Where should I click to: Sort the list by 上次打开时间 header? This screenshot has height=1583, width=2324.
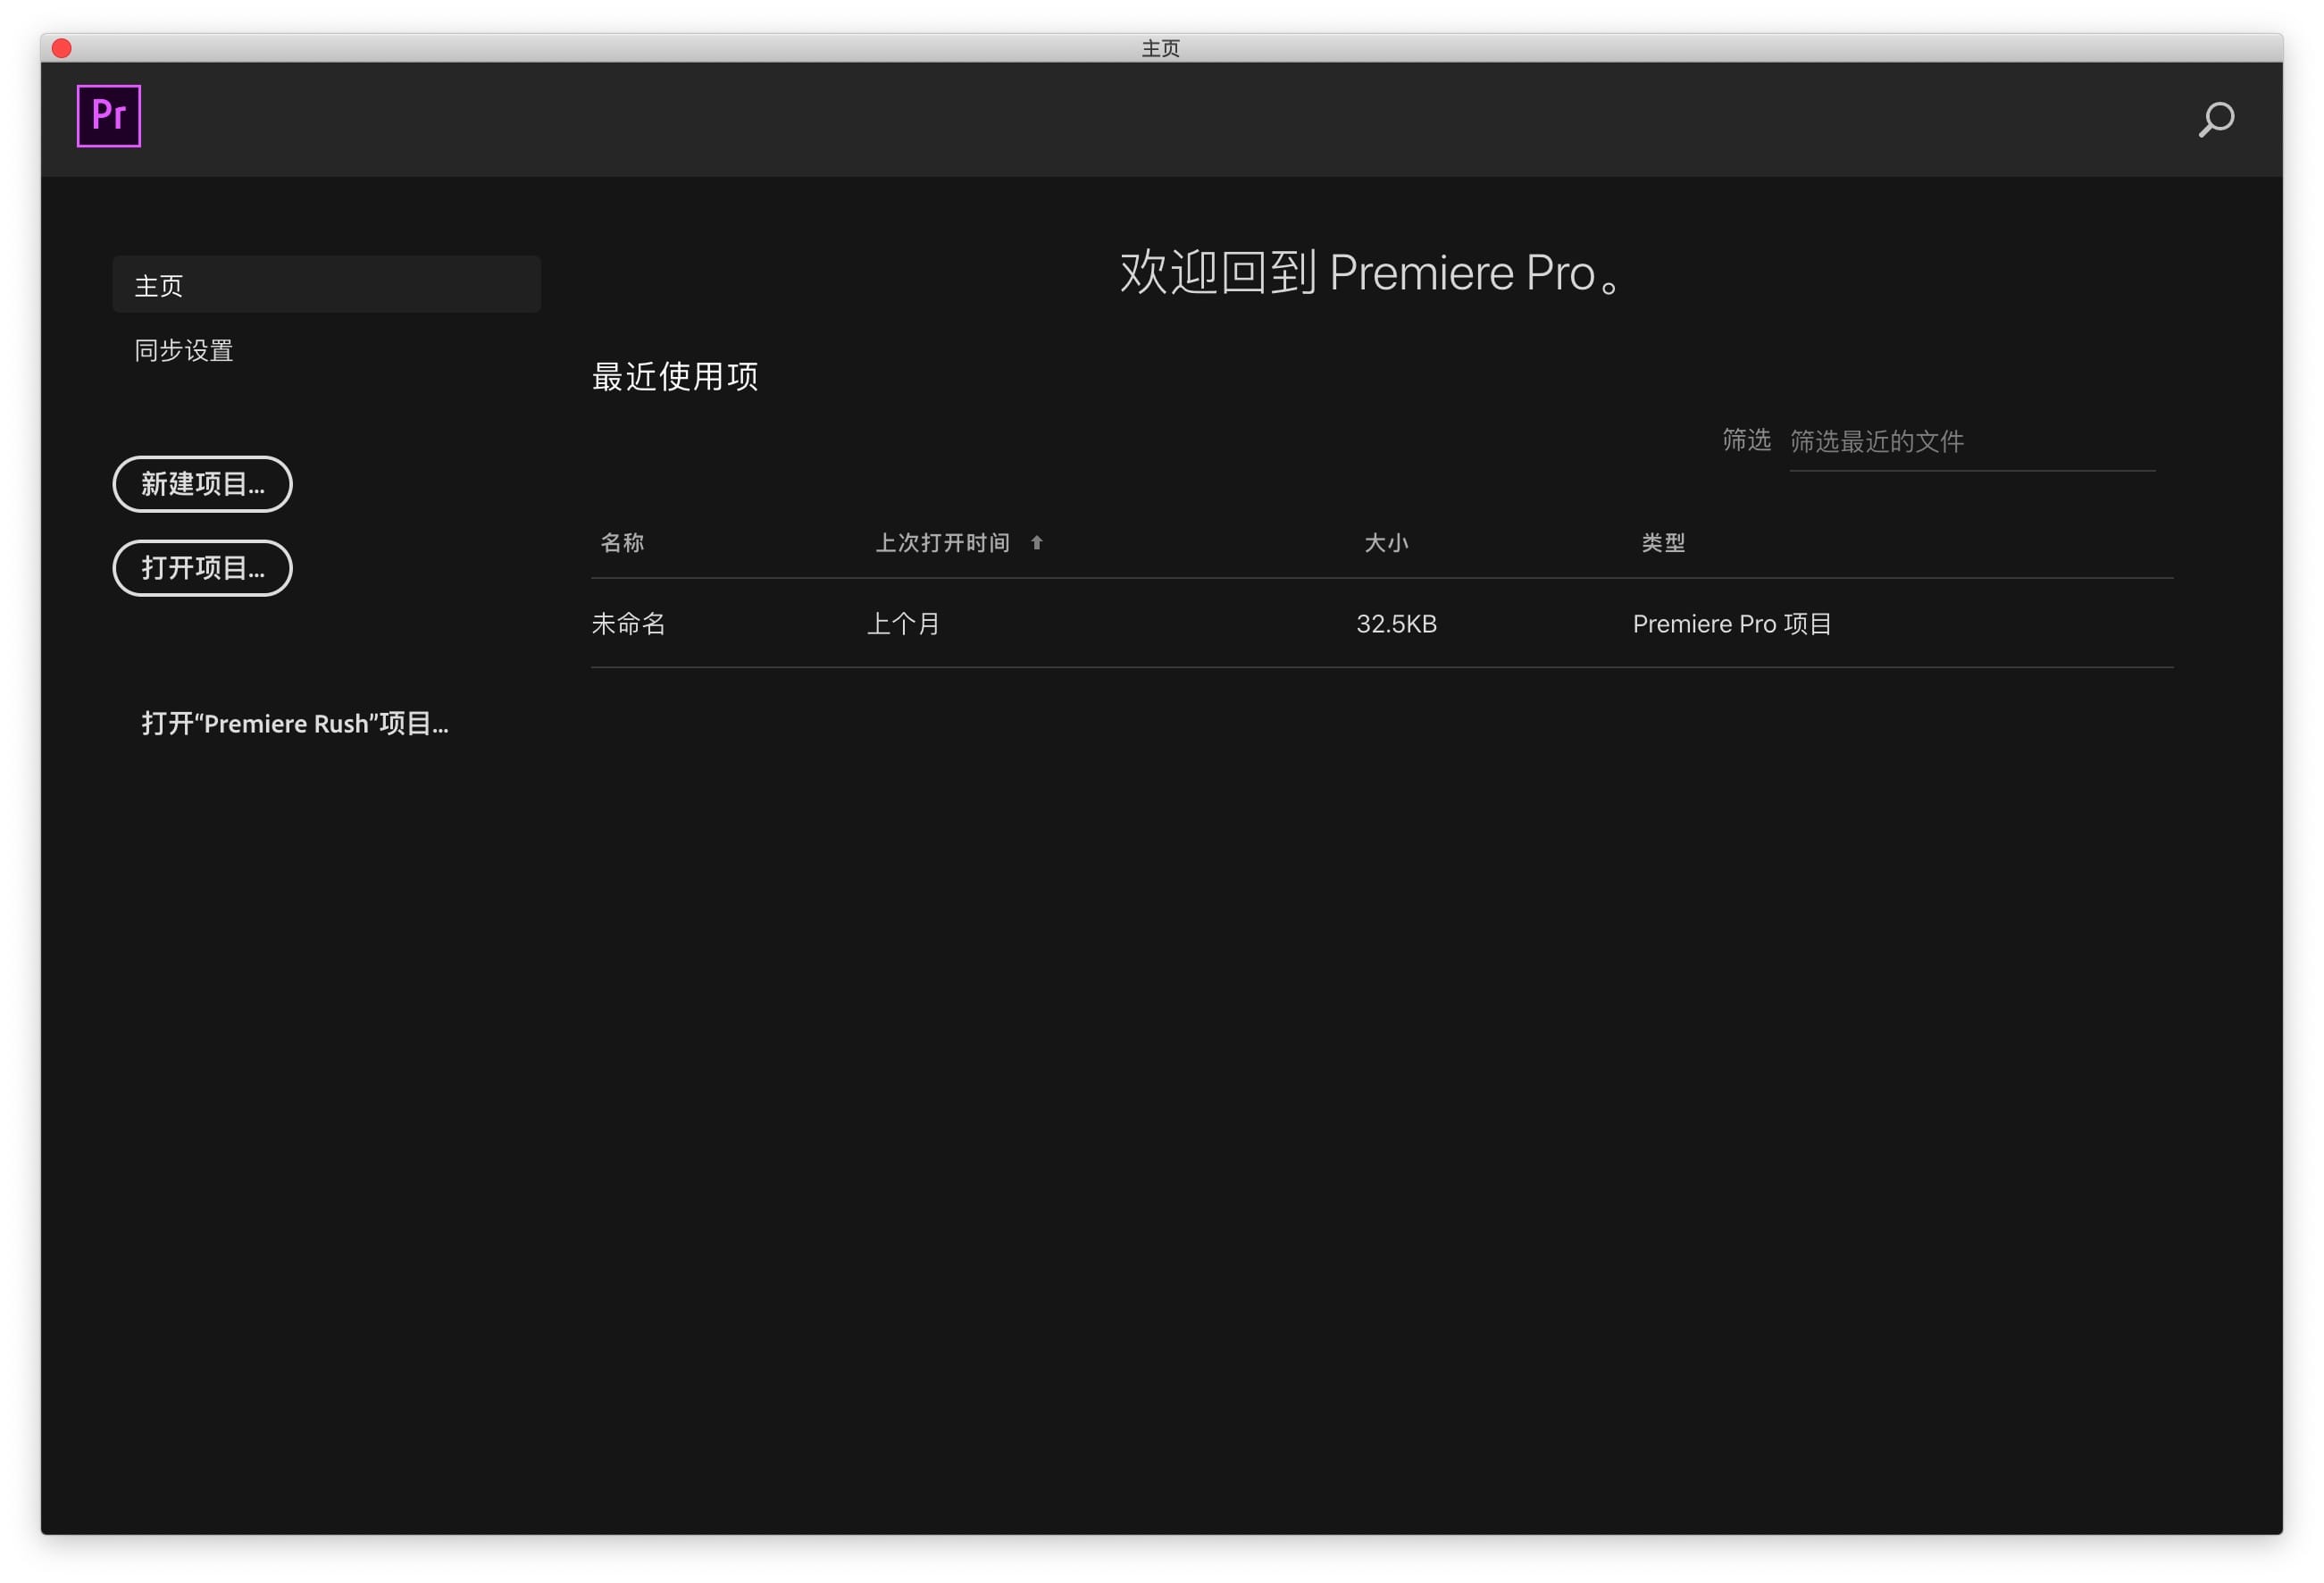pyautogui.click(x=942, y=543)
